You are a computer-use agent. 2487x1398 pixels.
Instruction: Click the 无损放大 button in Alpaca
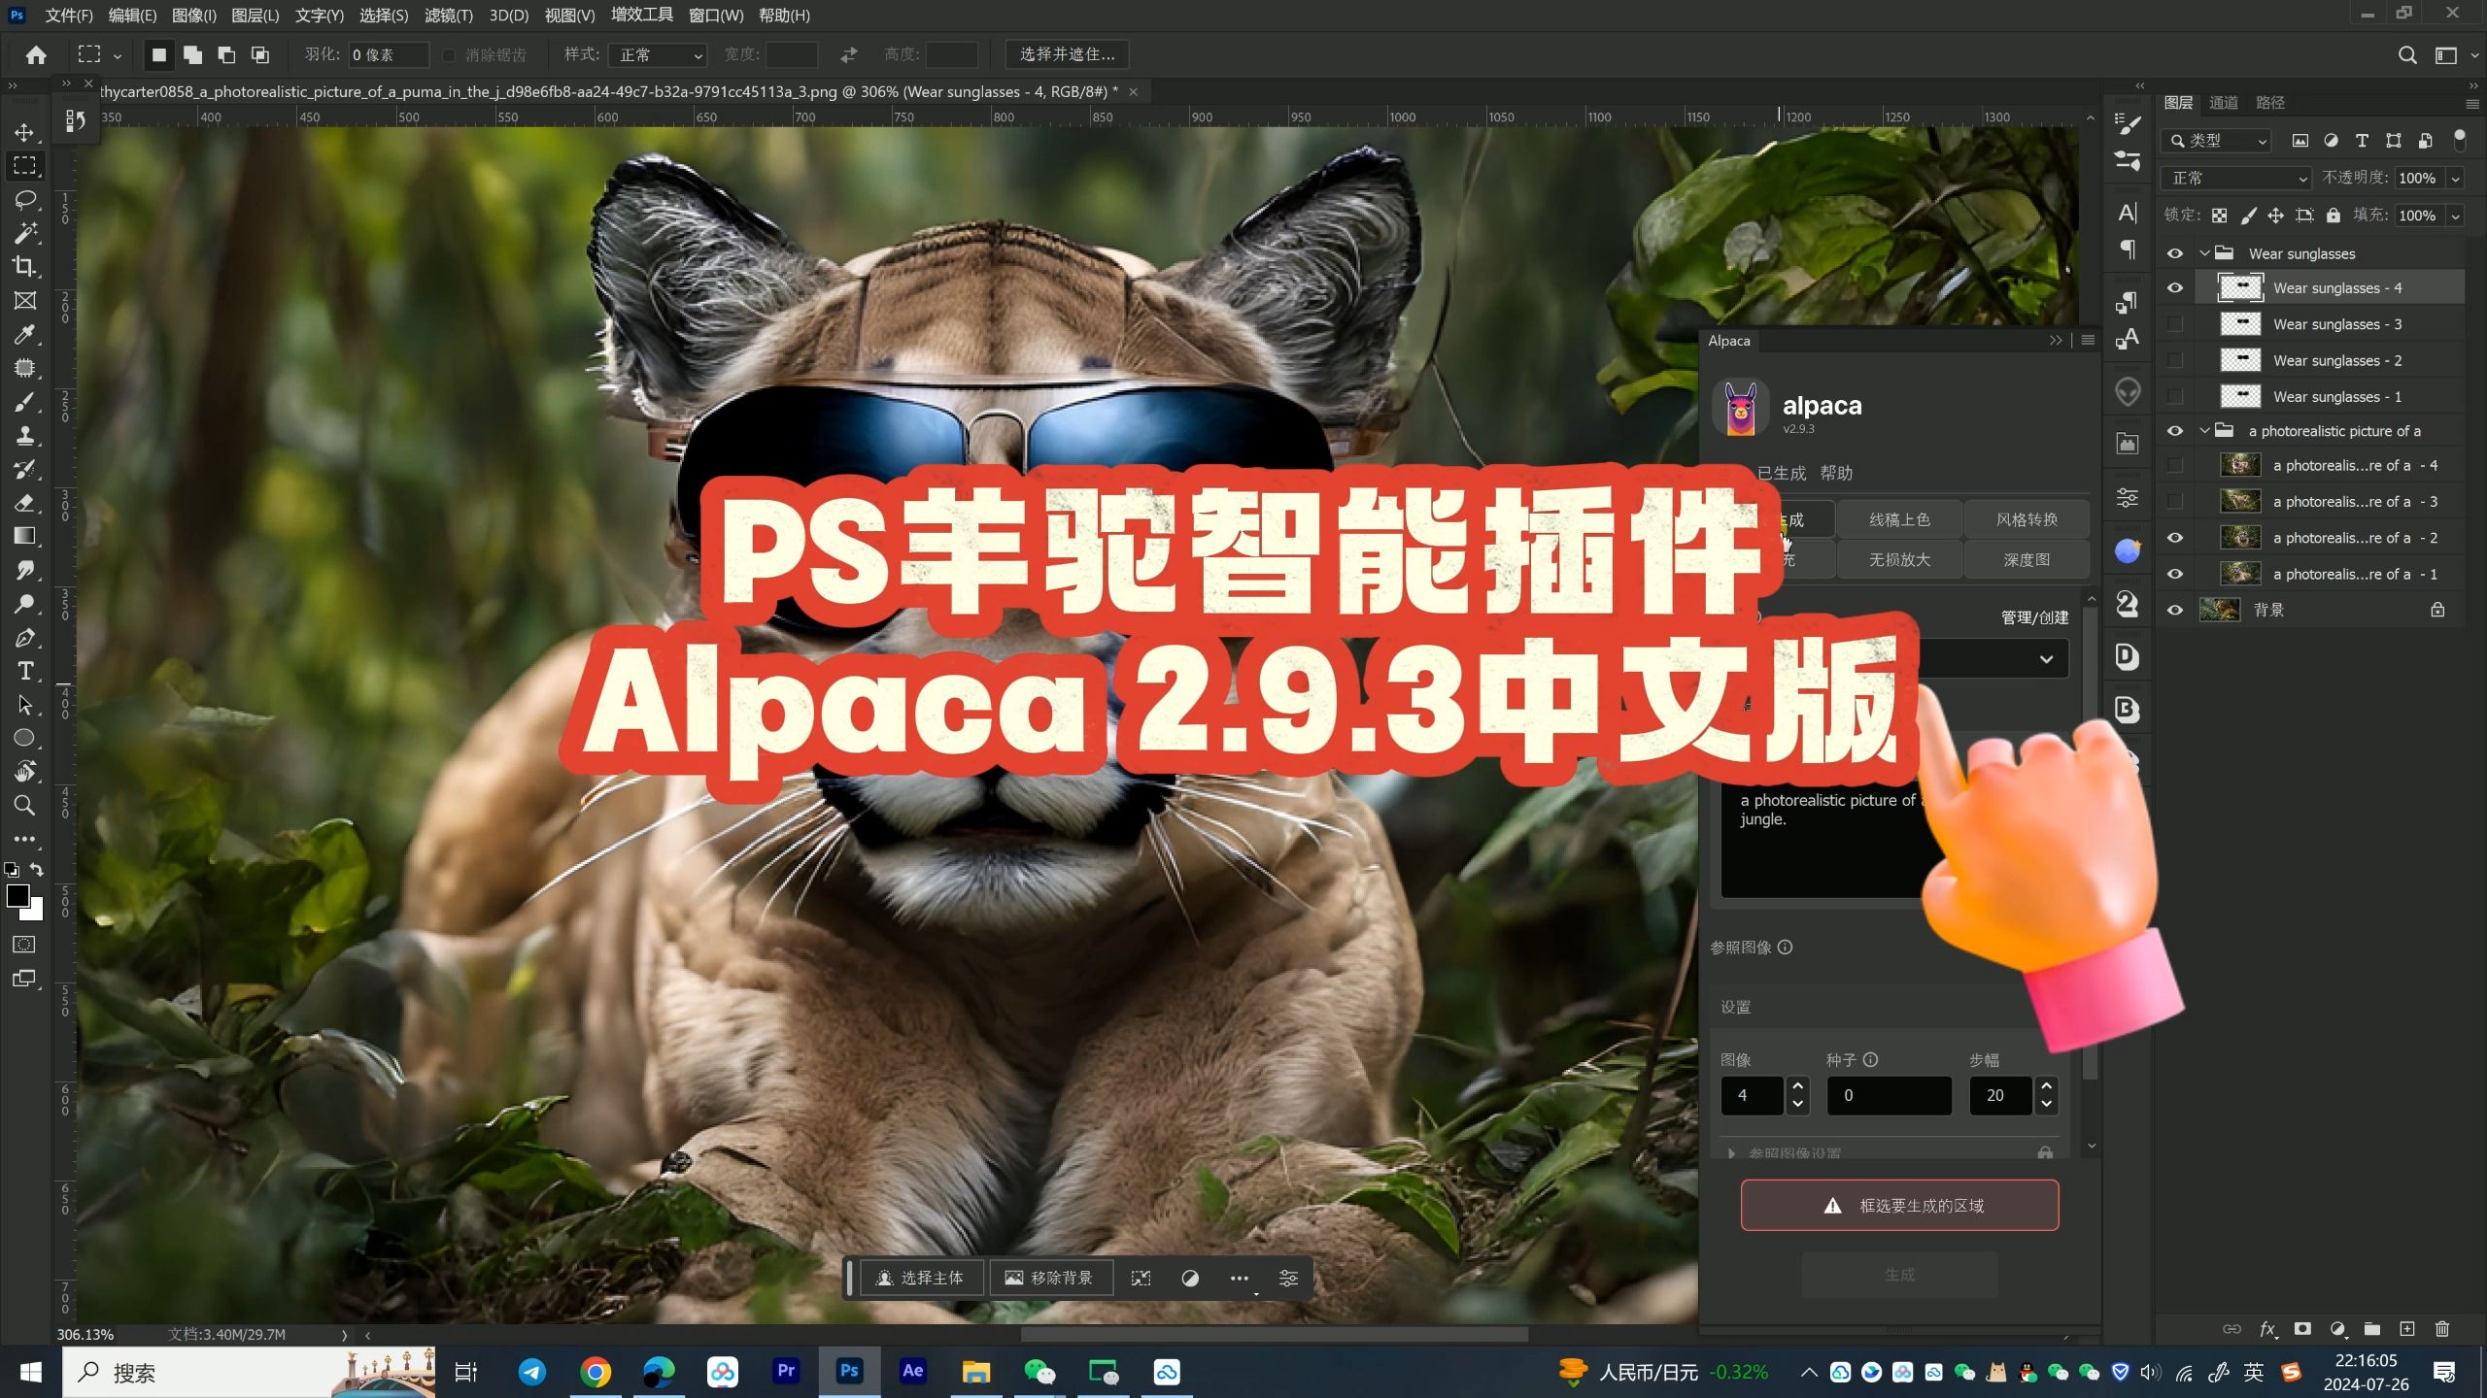tap(1899, 559)
